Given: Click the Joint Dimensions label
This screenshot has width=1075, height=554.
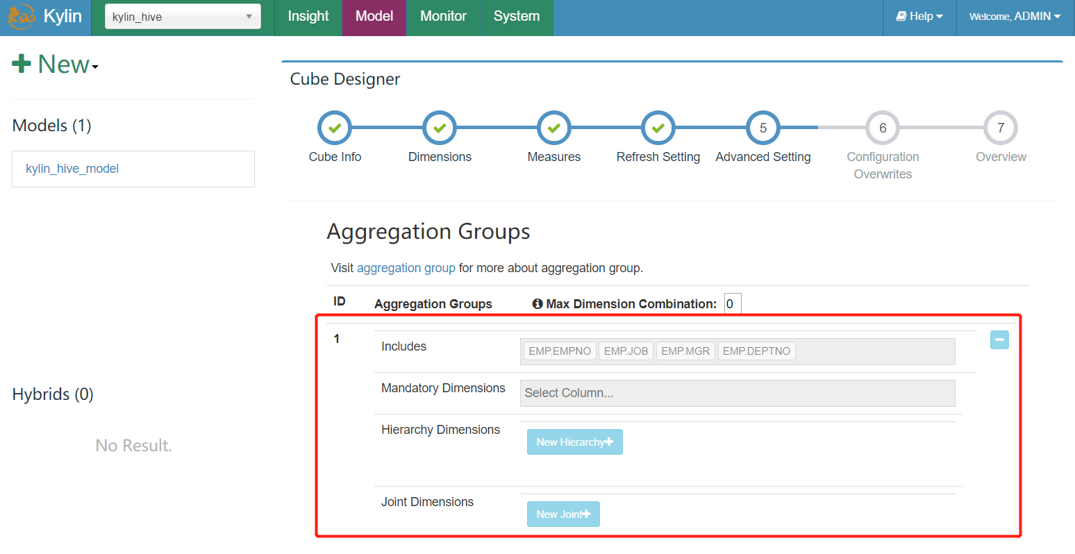Looking at the screenshot, I should pyautogui.click(x=427, y=502).
